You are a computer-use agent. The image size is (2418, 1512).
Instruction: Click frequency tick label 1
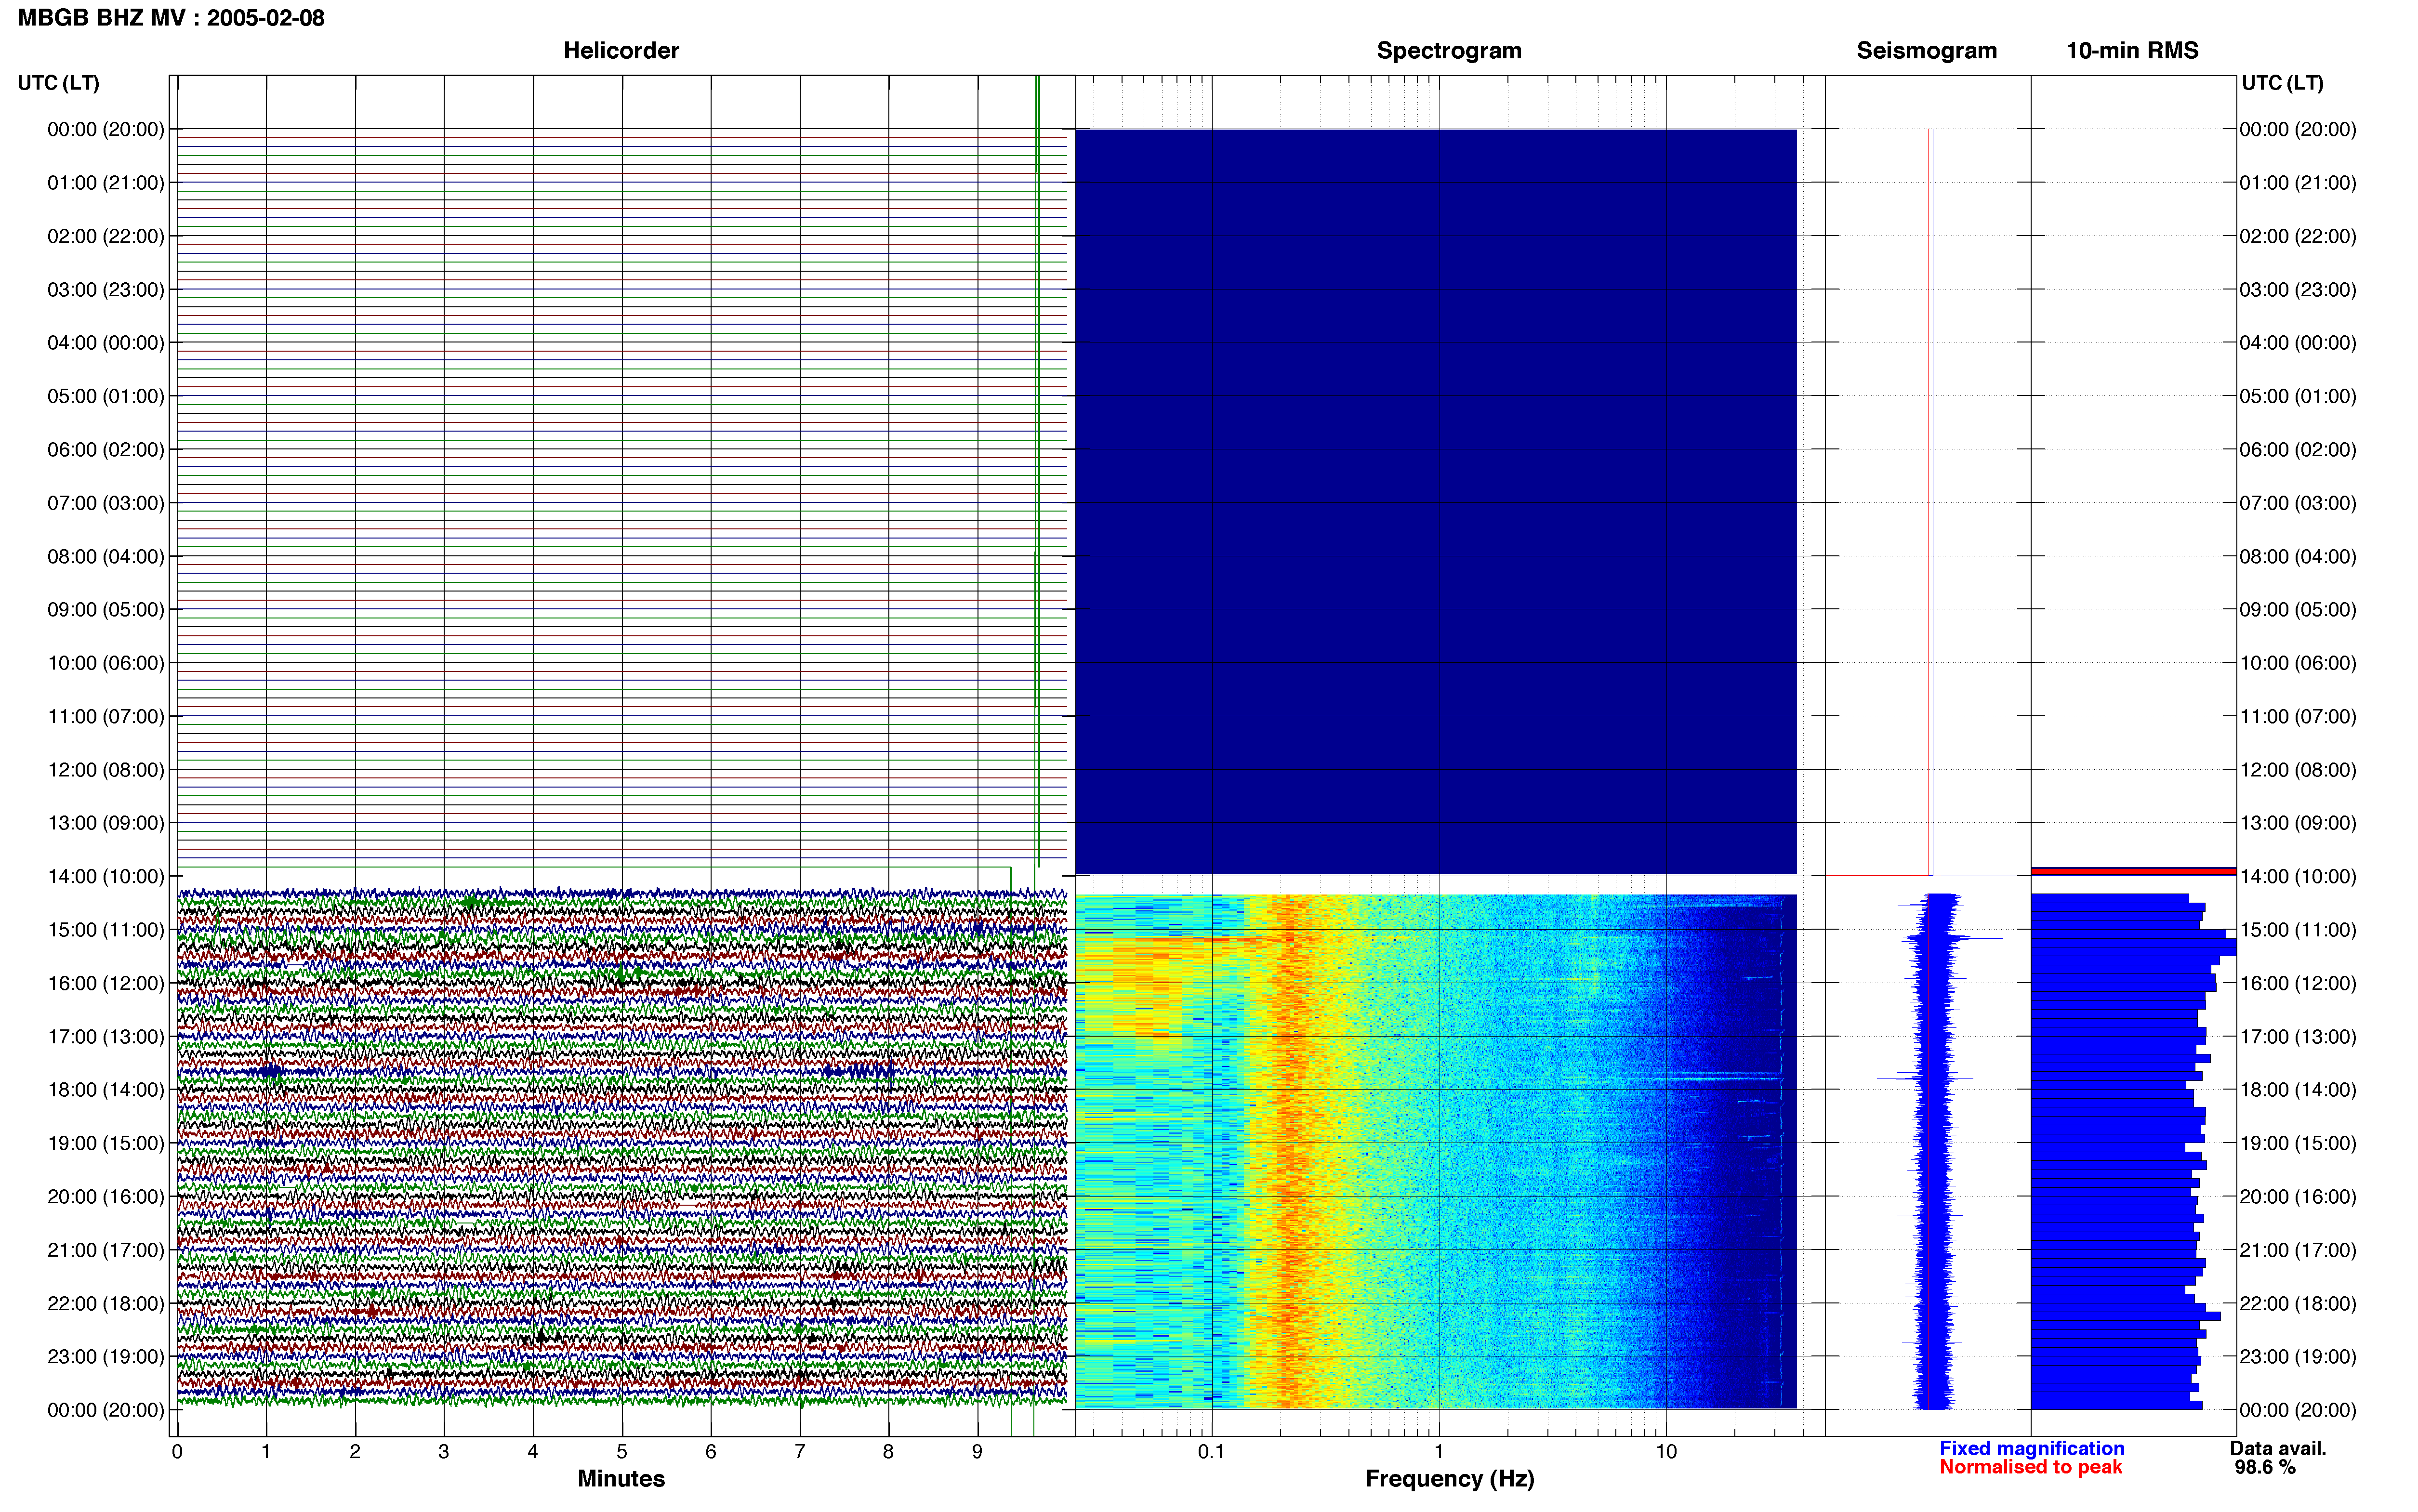click(x=1439, y=1452)
